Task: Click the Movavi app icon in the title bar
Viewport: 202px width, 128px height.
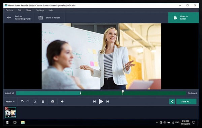Action: click(x=6, y=5)
